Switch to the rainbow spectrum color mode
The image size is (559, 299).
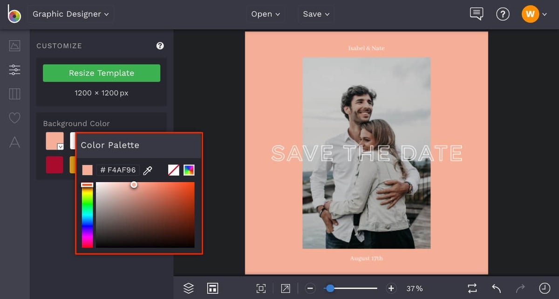coord(188,170)
